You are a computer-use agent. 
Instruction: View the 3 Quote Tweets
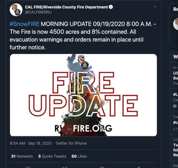click(x=52, y=156)
